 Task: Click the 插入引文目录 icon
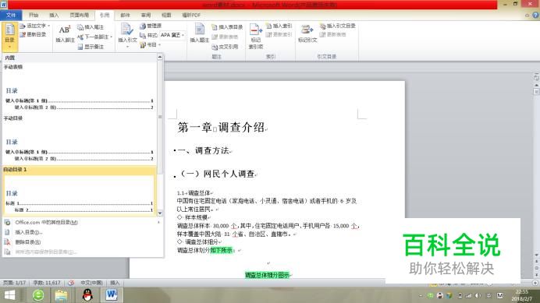pyautogui.click(x=322, y=26)
